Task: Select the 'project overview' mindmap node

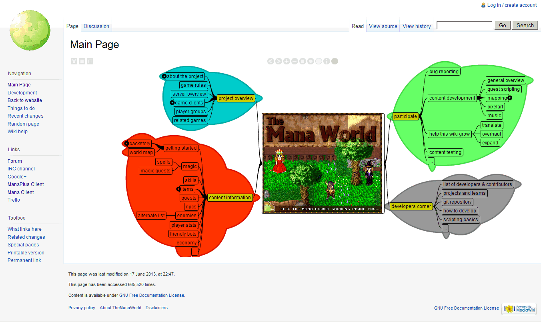Action: click(x=236, y=98)
